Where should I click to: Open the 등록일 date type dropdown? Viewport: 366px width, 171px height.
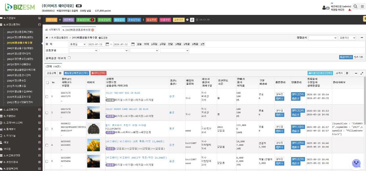click(77, 44)
